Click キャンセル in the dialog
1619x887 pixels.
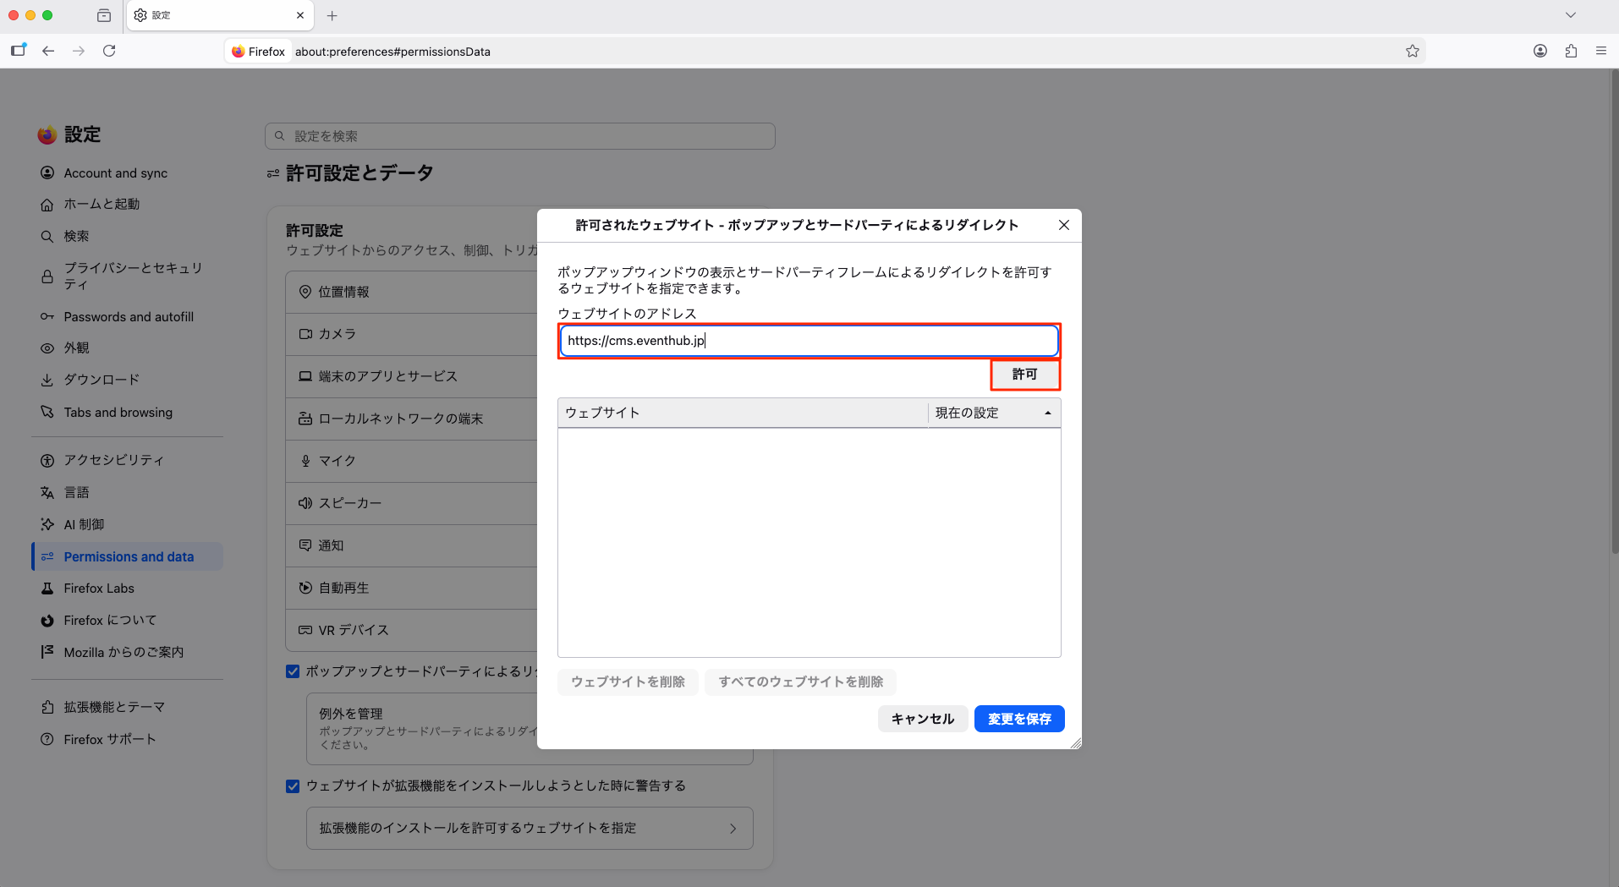(923, 719)
